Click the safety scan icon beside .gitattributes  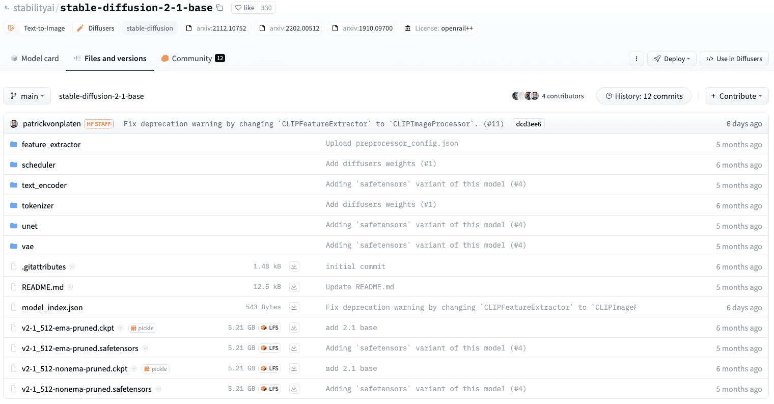72,267
